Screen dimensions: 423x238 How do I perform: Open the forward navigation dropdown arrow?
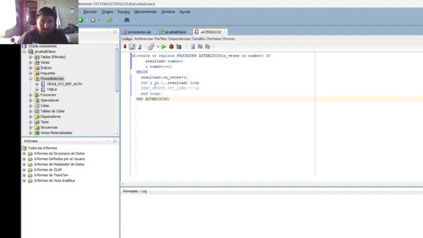pos(99,20)
